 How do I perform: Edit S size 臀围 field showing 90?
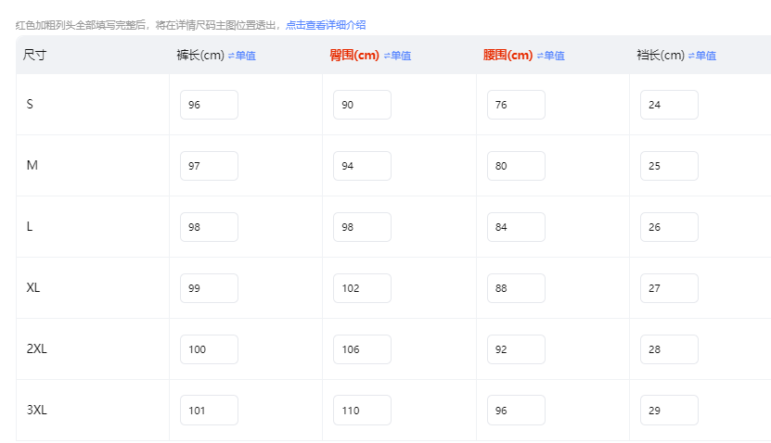click(x=363, y=105)
